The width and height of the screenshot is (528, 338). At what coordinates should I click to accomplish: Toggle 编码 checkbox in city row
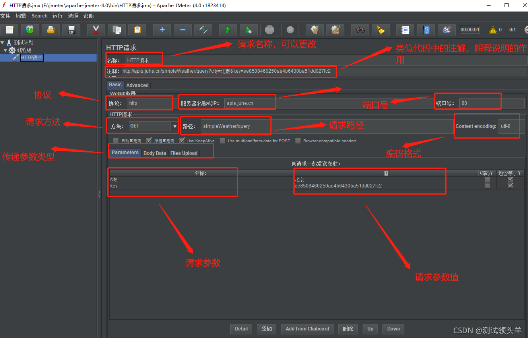(x=487, y=180)
